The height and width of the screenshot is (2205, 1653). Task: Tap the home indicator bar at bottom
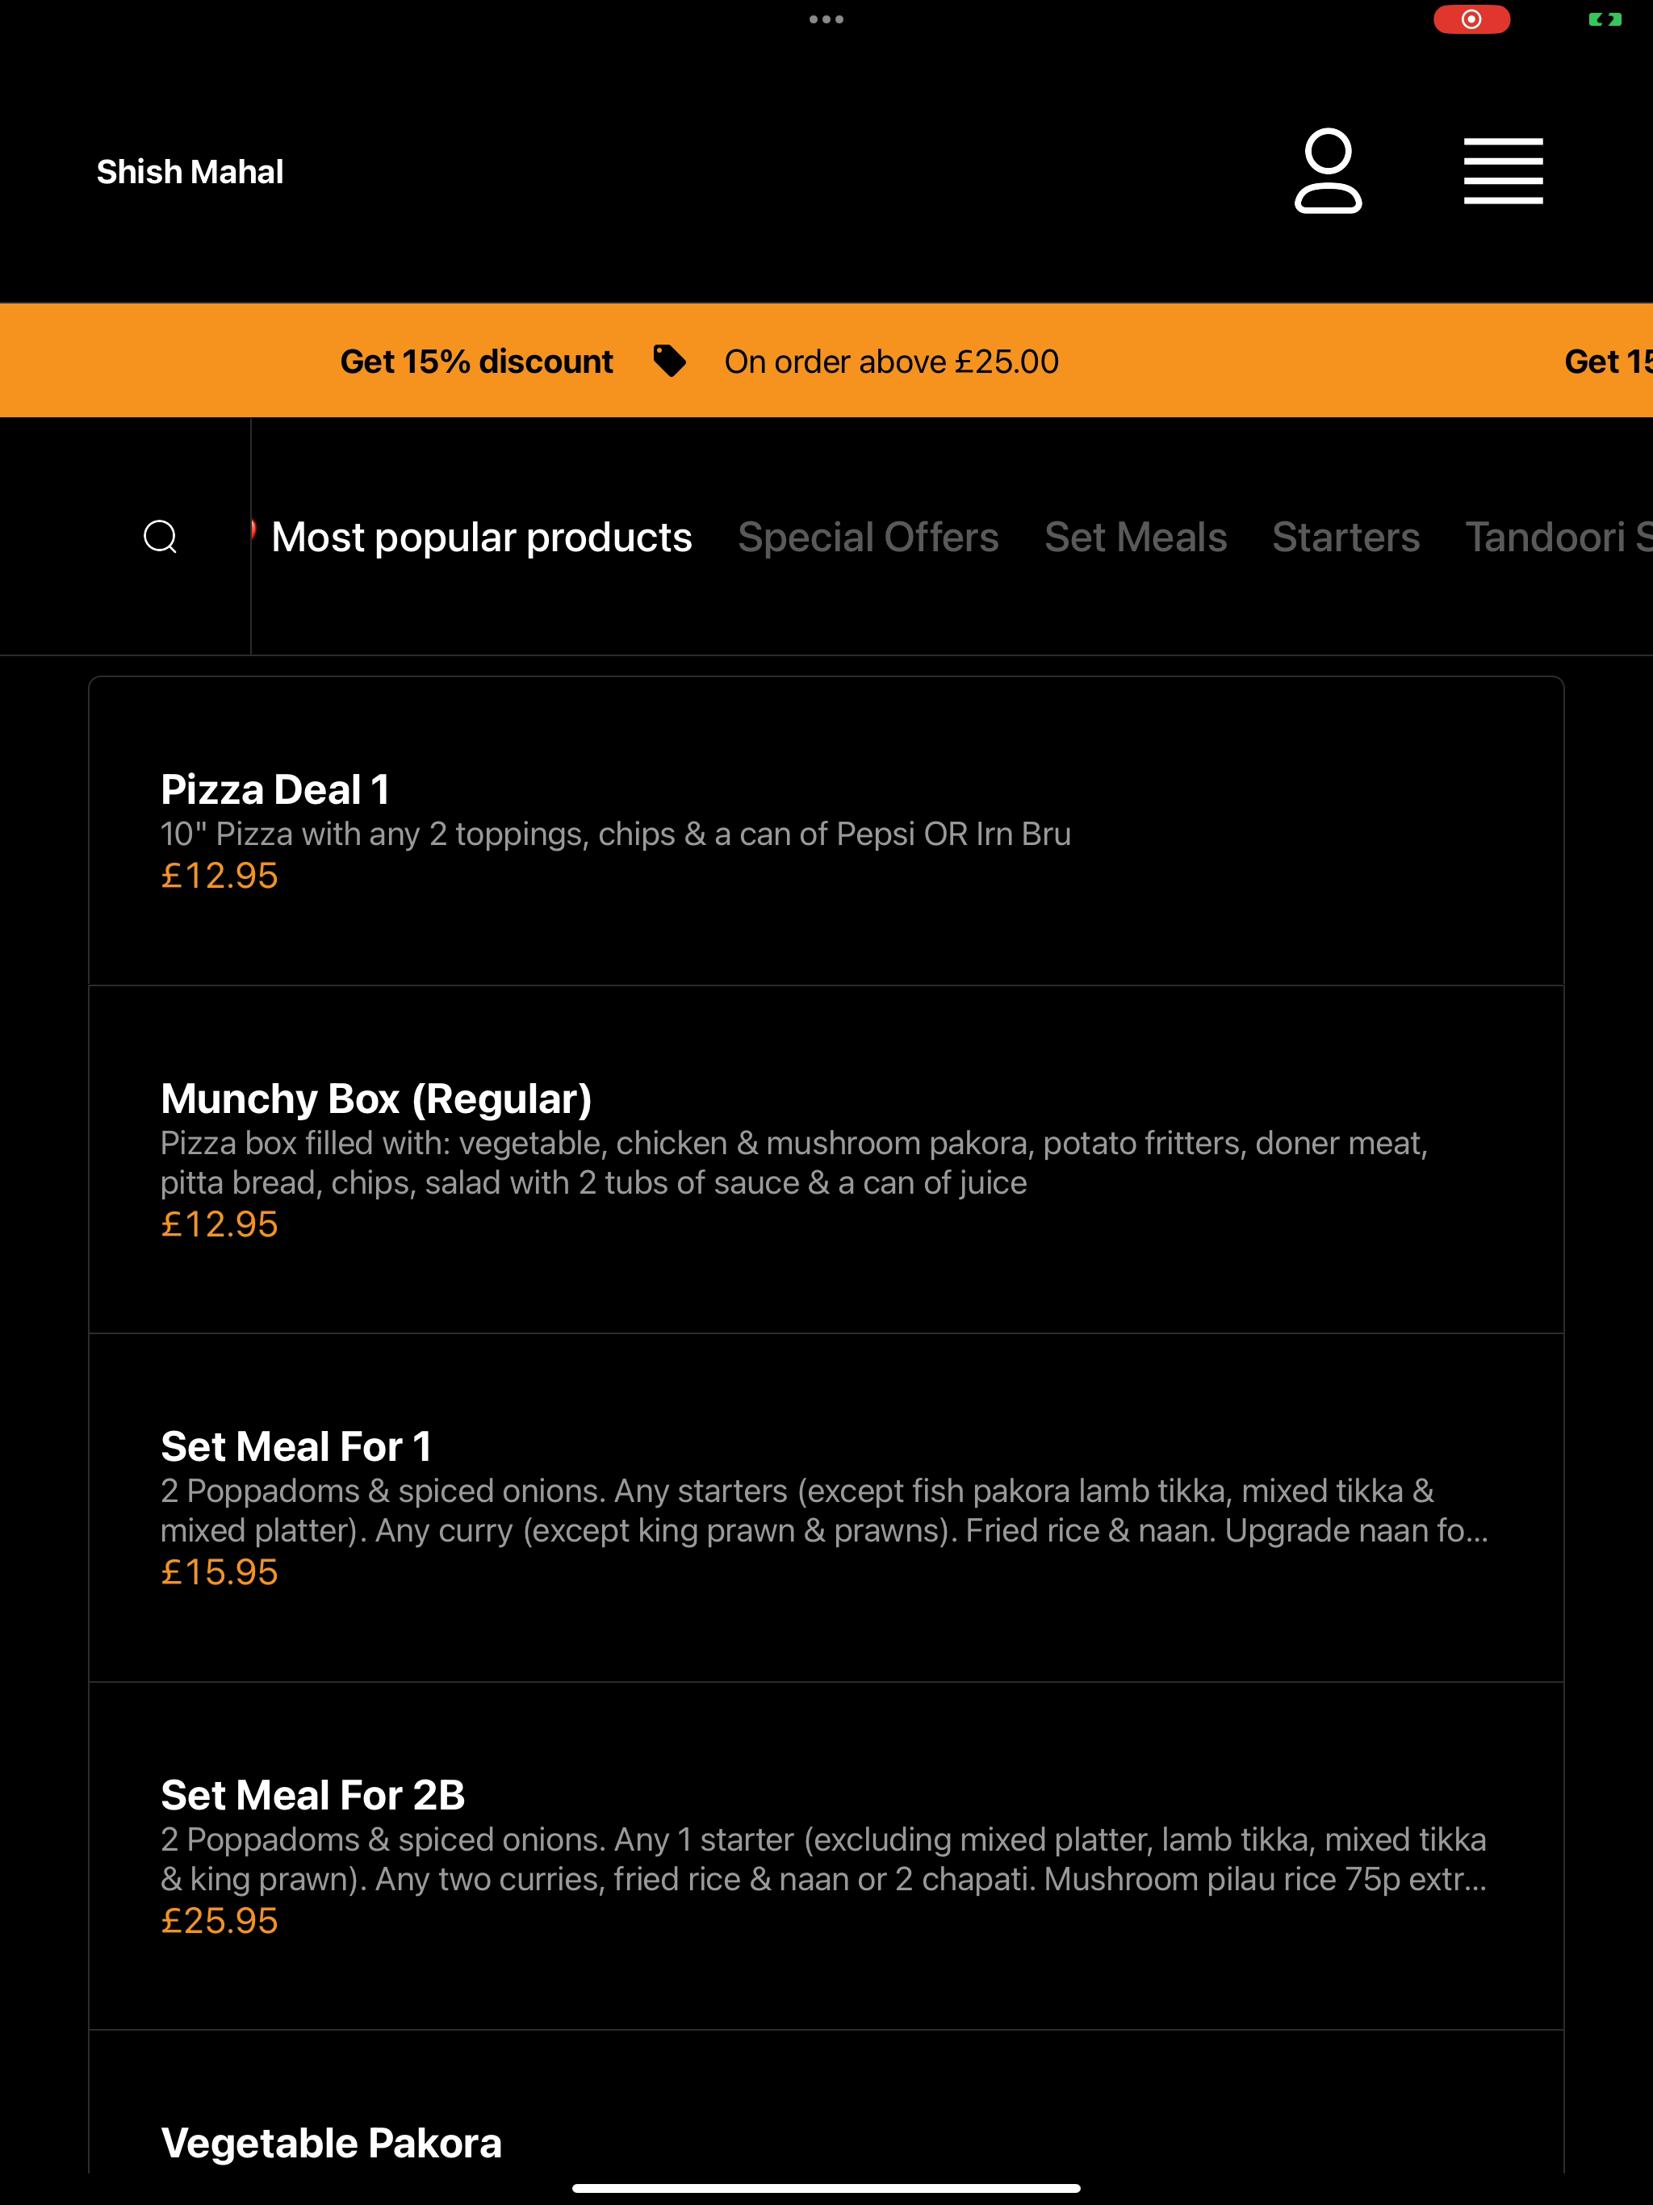(826, 2188)
